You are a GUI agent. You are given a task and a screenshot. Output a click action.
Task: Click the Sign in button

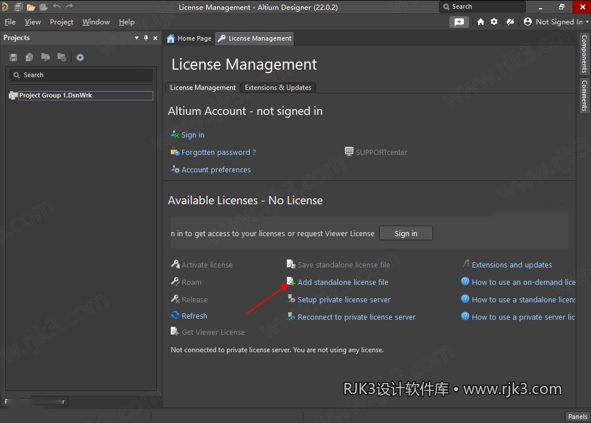(406, 233)
